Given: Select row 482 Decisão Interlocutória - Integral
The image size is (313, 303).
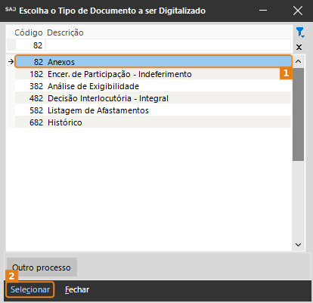Looking at the screenshot, I should (153, 98).
